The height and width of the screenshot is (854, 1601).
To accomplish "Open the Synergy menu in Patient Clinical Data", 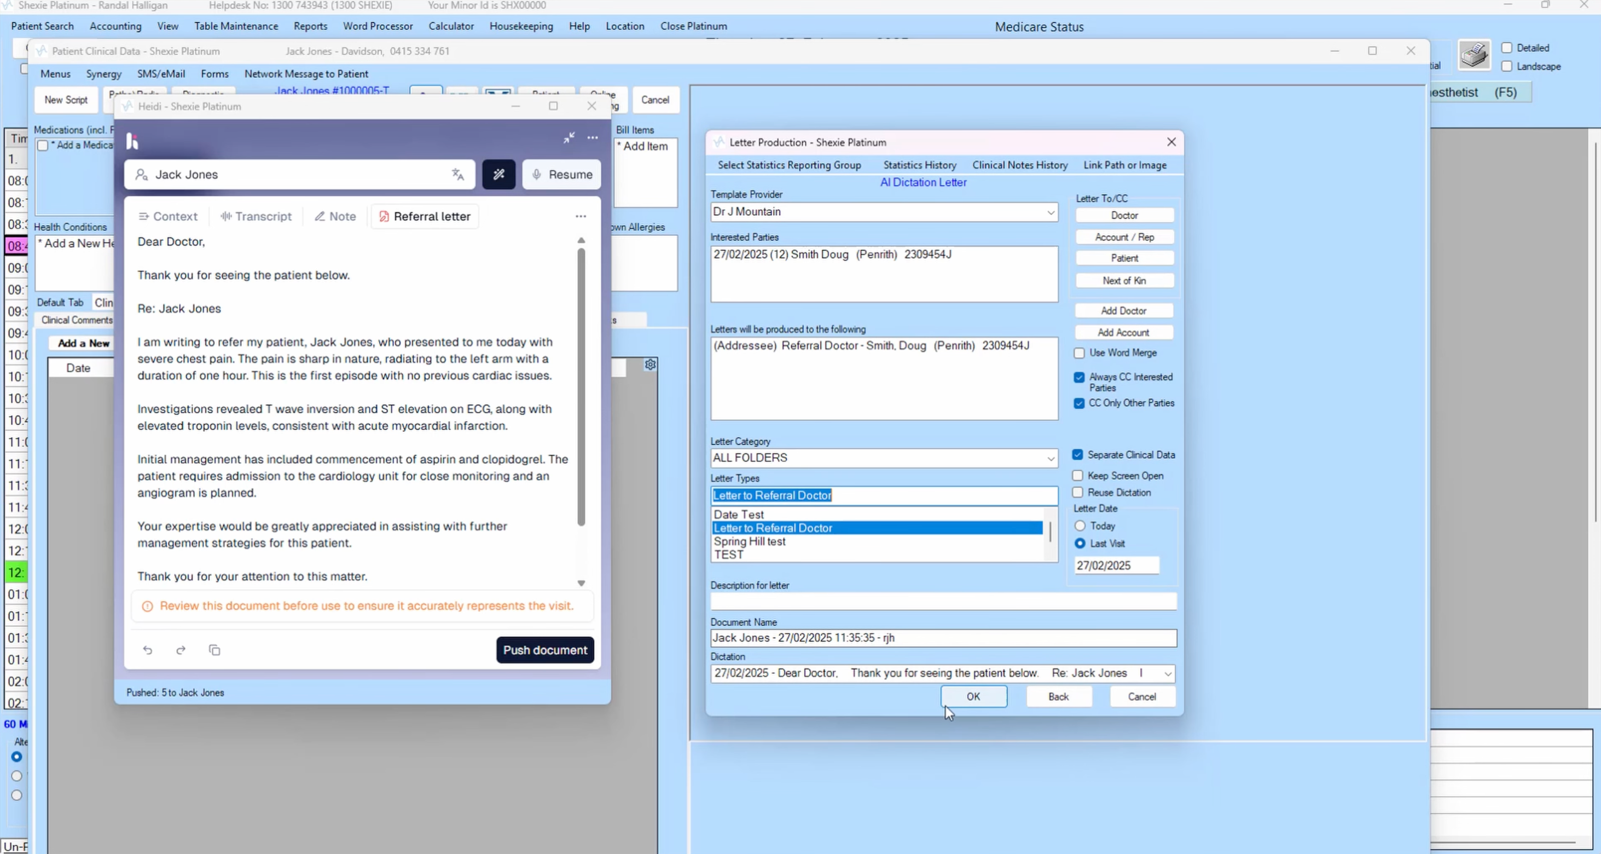I will pyautogui.click(x=104, y=73).
